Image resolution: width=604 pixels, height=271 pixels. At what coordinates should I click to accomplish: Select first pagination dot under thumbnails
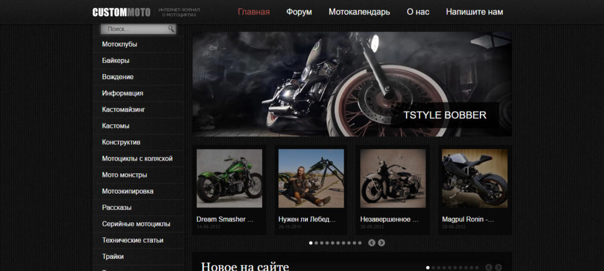click(x=311, y=243)
